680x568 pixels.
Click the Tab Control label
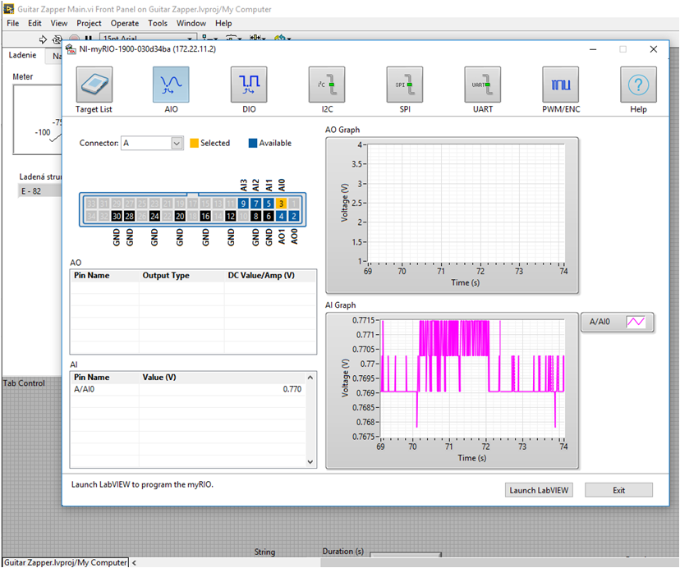[x=24, y=383]
